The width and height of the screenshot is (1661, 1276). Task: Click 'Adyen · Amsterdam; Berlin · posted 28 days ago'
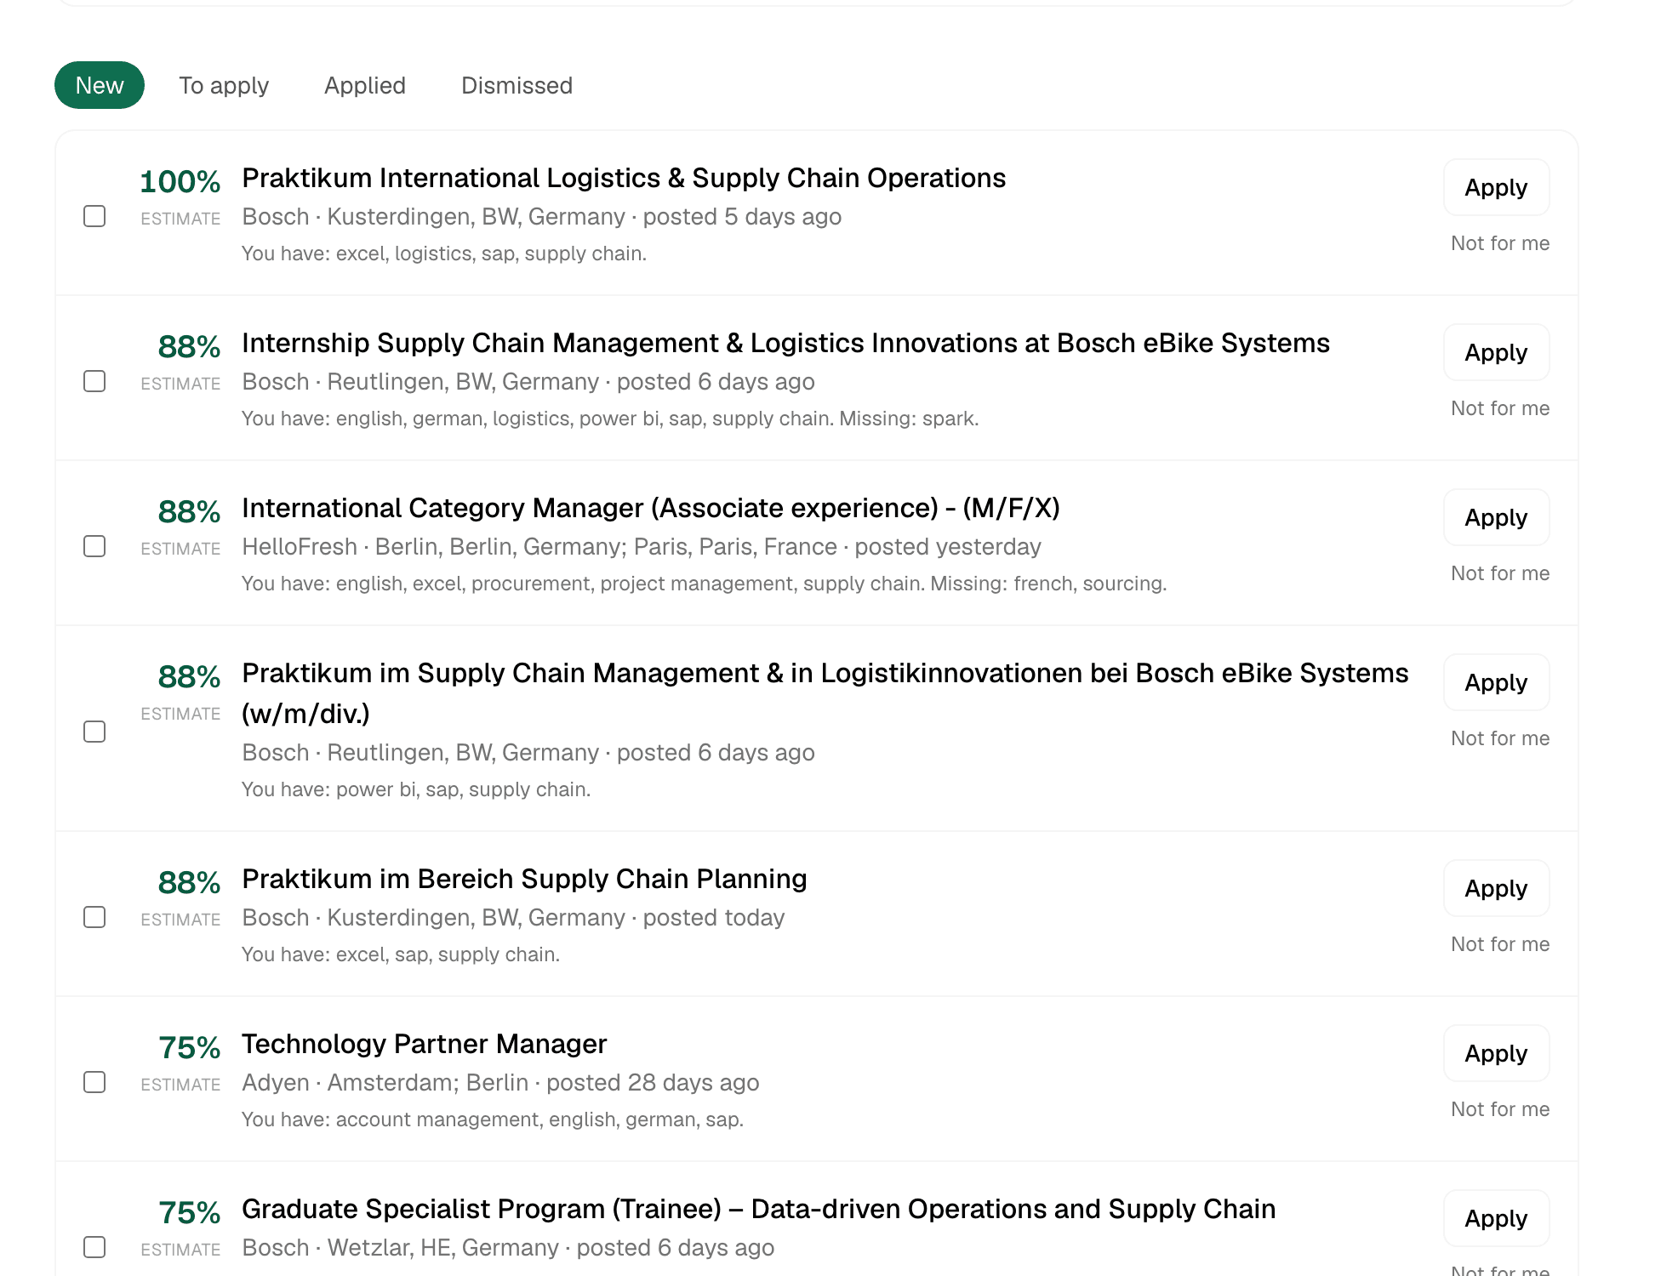pos(500,1083)
